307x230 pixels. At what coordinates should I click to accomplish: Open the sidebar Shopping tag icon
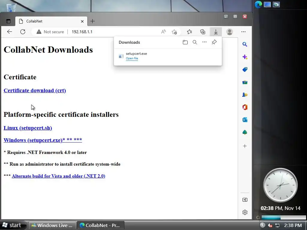coord(245,69)
